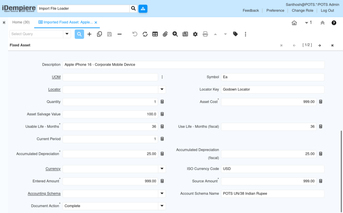Create a new record with plus icon
343x213 pixels.
(89, 34)
